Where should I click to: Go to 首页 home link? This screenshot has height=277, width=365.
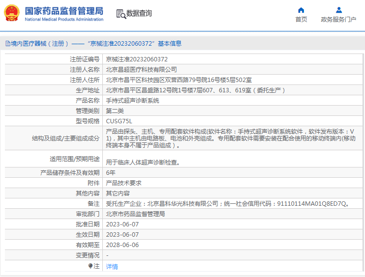(x=301, y=20)
